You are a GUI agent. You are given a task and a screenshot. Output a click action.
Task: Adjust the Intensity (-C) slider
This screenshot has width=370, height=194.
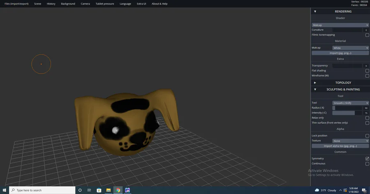click(347, 113)
